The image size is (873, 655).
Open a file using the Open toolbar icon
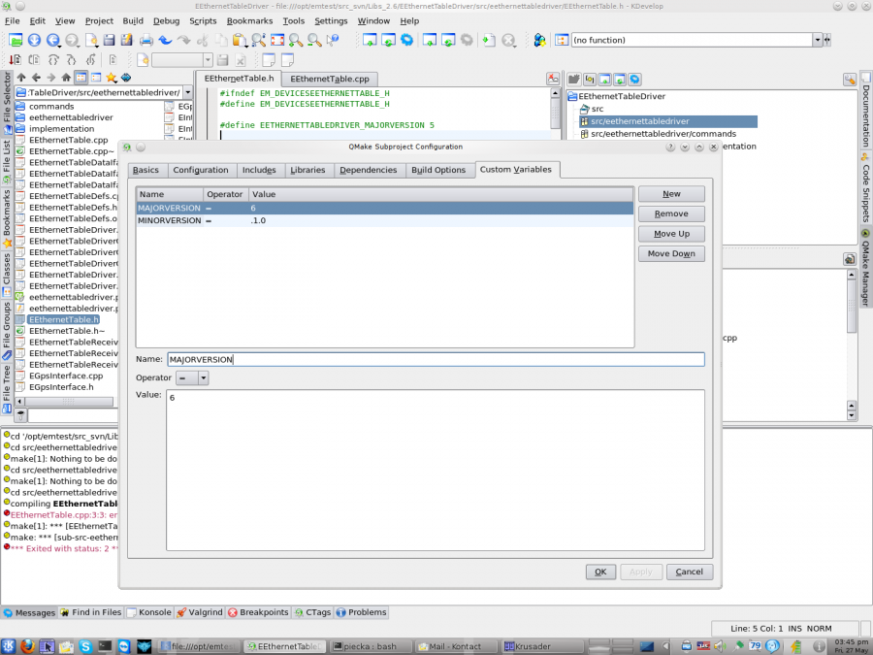pyautogui.click(x=14, y=40)
